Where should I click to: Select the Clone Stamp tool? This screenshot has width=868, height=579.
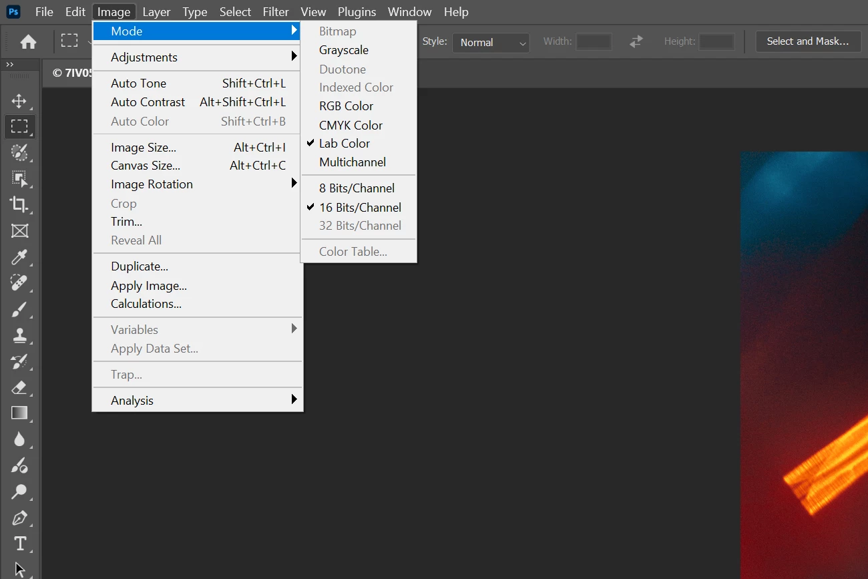coord(19,335)
